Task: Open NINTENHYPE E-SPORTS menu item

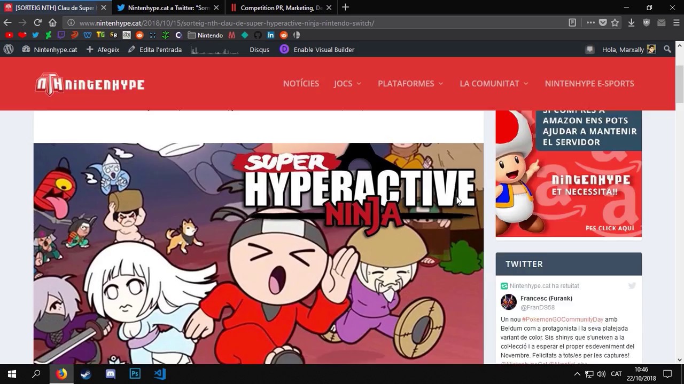Action: click(589, 83)
